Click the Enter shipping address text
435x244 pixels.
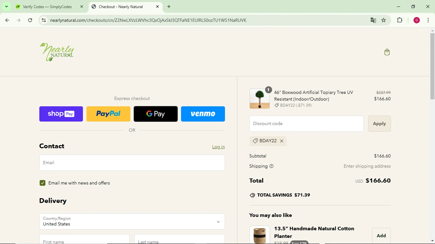367,166
